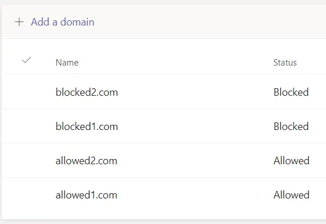Click blank header space between Name and Status

(176, 63)
